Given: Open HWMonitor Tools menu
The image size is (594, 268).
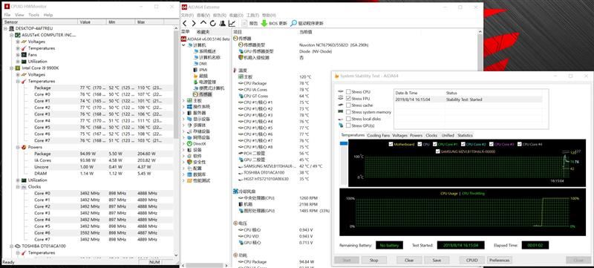Looking at the screenshot, I should [33, 15].
